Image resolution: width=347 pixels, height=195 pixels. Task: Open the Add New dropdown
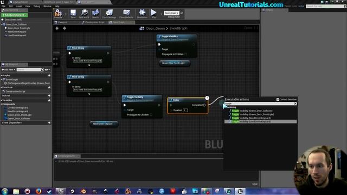(x=9, y=70)
